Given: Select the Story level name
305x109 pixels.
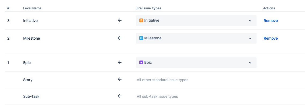Looking at the screenshot, I should click(28, 80).
